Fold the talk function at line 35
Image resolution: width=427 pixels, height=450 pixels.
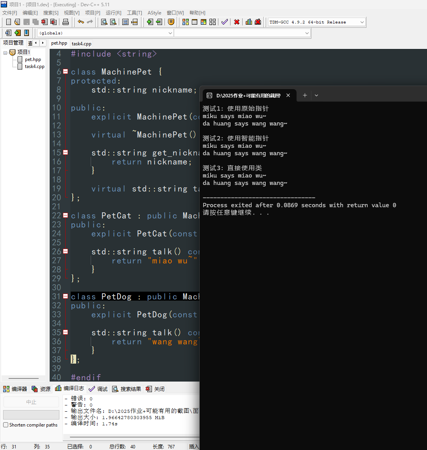click(65, 332)
